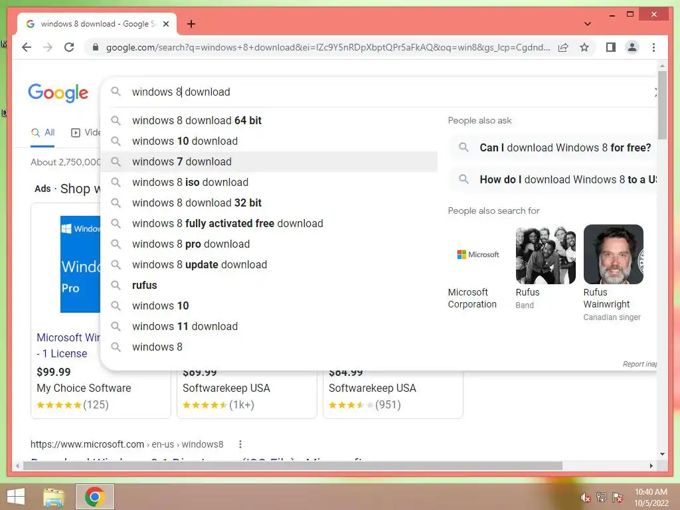Click the muted volume tray icon
The image size is (680, 510).
[585, 497]
